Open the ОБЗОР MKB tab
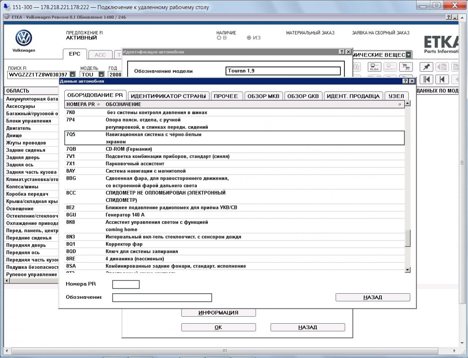 [263, 96]
